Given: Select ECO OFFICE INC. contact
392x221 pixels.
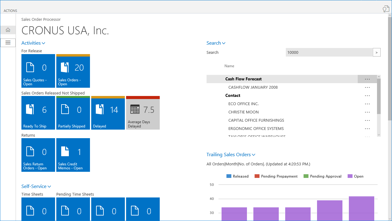Looking at the screenshot, I should pyautogui.click(x=292, y=104).
